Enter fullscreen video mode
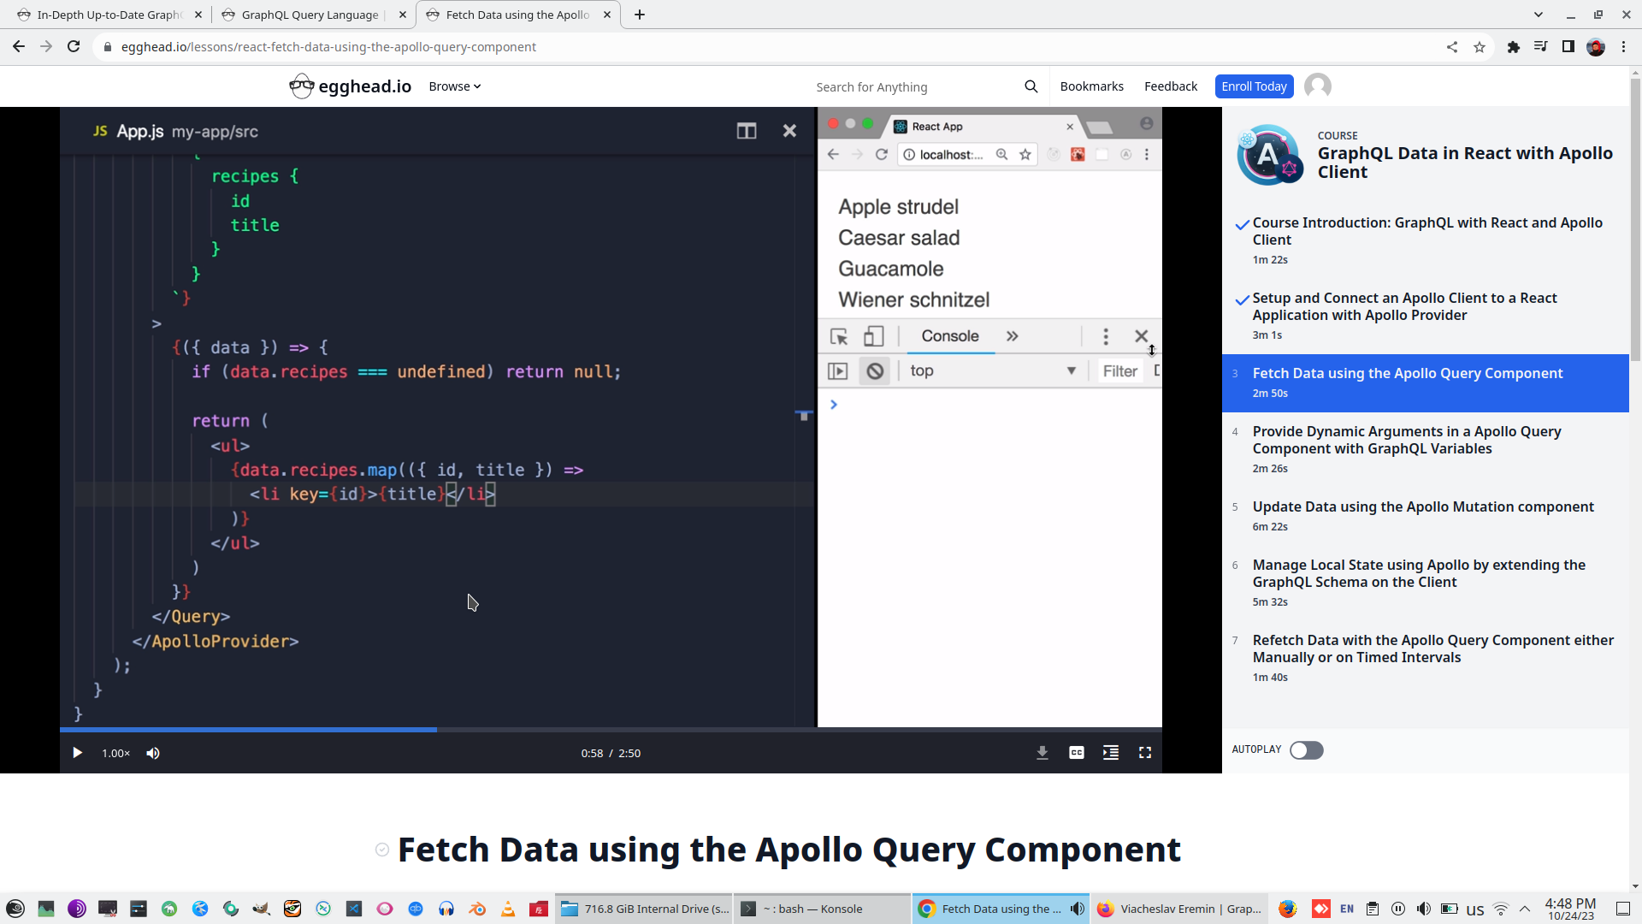 click(x=1144, y=753)
